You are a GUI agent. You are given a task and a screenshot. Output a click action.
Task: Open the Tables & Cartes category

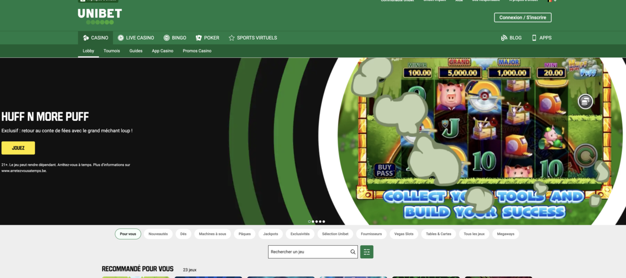coord(439,234)
